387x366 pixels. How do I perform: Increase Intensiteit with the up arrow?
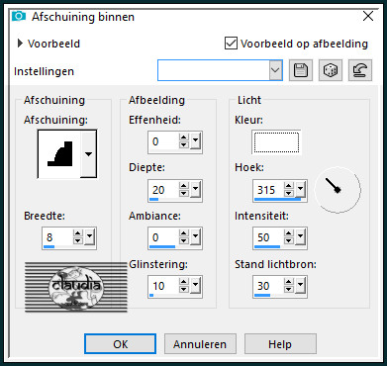[x=289, y=233]
